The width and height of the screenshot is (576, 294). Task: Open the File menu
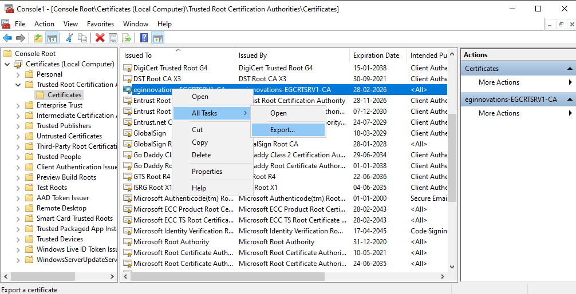pyautogui.click(x=20, y=24)
